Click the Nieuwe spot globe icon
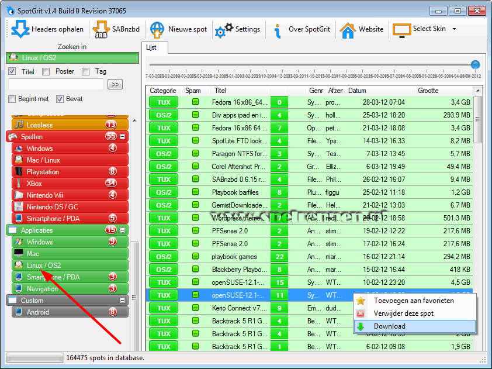The height and width of the screenshot is (369, 492). [157, 29]
